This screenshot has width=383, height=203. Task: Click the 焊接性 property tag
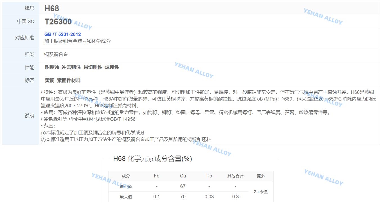pos(112,67)
